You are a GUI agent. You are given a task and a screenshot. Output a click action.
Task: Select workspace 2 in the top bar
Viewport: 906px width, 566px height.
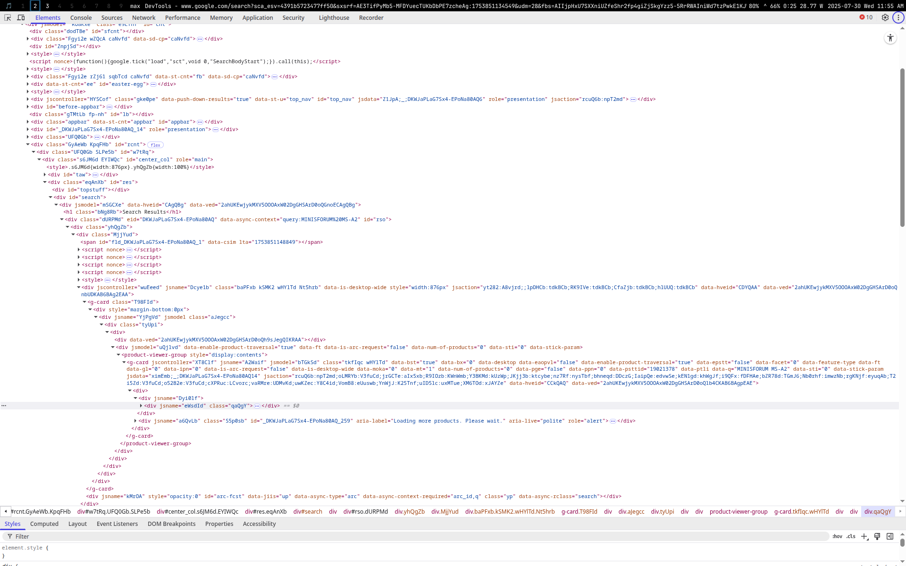click(35, 6)
